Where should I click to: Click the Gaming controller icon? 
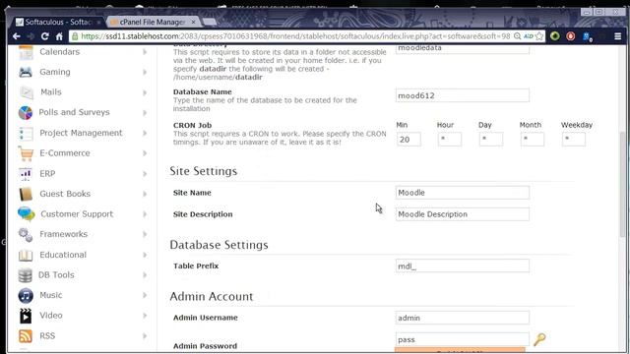click(x=26, y=72)
